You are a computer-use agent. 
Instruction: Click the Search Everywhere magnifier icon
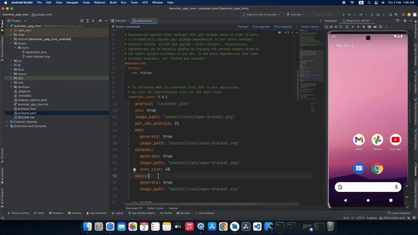click(403, 14)
